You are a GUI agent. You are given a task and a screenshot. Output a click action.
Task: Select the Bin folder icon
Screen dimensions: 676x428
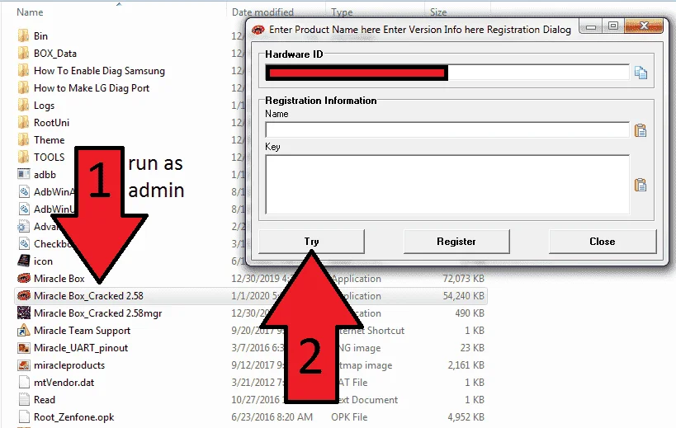[23, 35]
